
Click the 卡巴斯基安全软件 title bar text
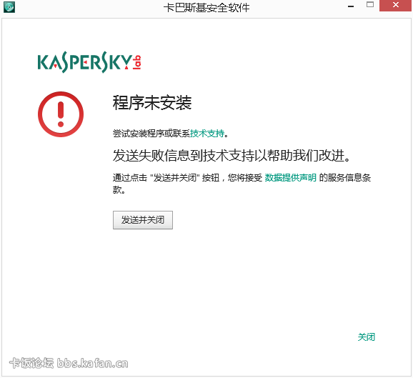(x=206, y=7)
